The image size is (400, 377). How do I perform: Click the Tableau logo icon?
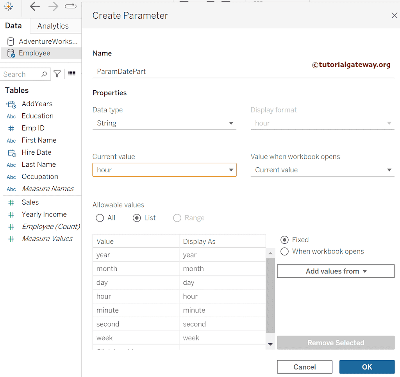8,6
